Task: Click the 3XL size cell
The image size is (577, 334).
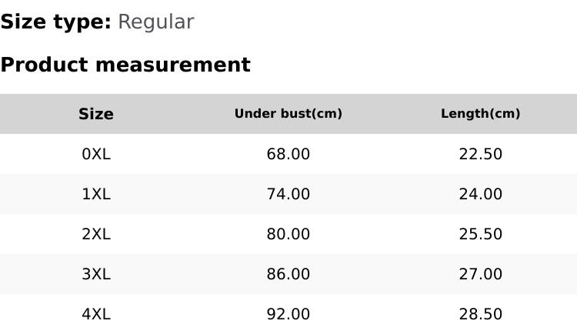Action: pos(96,274)
